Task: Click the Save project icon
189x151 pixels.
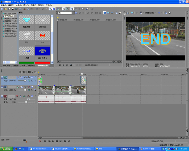Action: 9,9
